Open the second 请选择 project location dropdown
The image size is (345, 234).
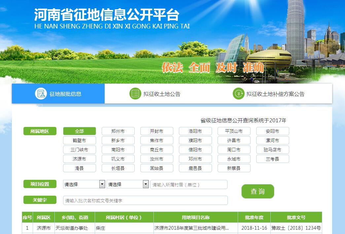127,184
